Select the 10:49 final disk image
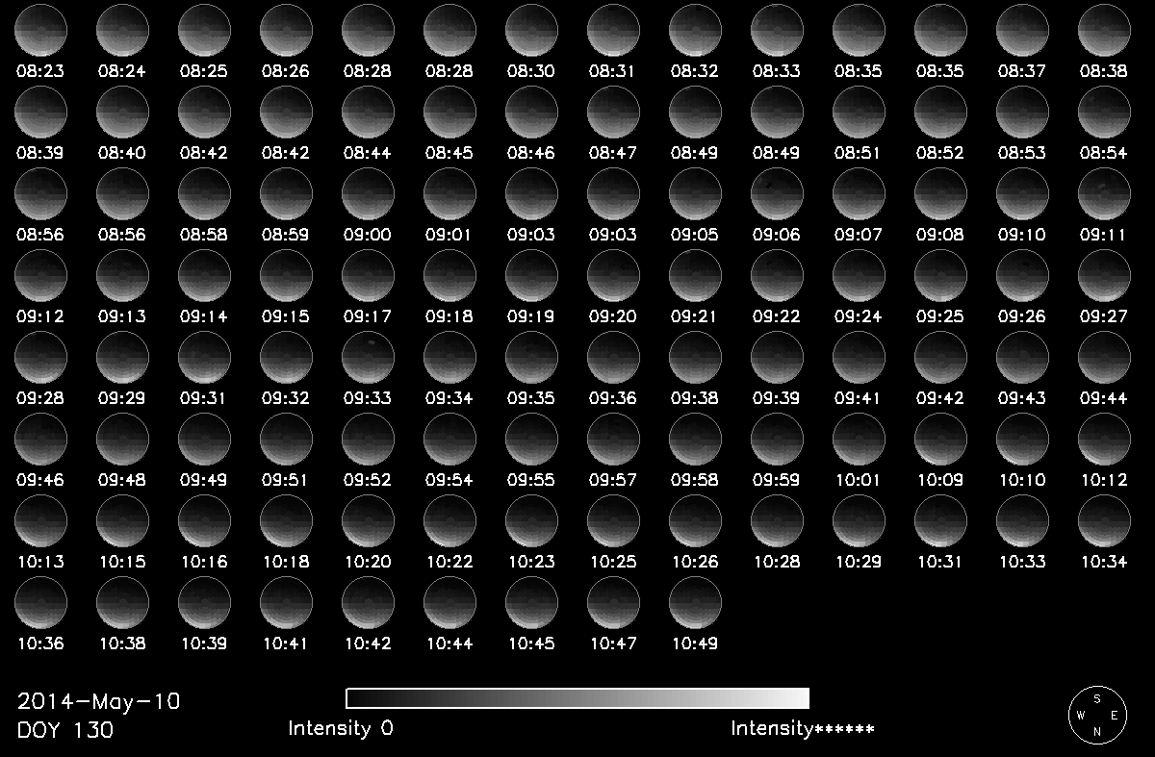 tap(695, 602)
